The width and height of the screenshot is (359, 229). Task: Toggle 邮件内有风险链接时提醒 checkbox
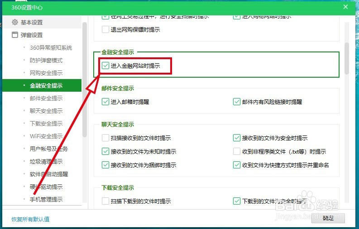coord(236,102)
